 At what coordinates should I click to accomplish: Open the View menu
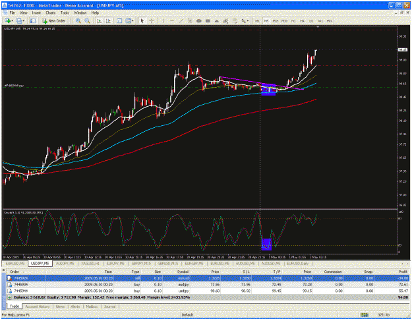[23, 13]
